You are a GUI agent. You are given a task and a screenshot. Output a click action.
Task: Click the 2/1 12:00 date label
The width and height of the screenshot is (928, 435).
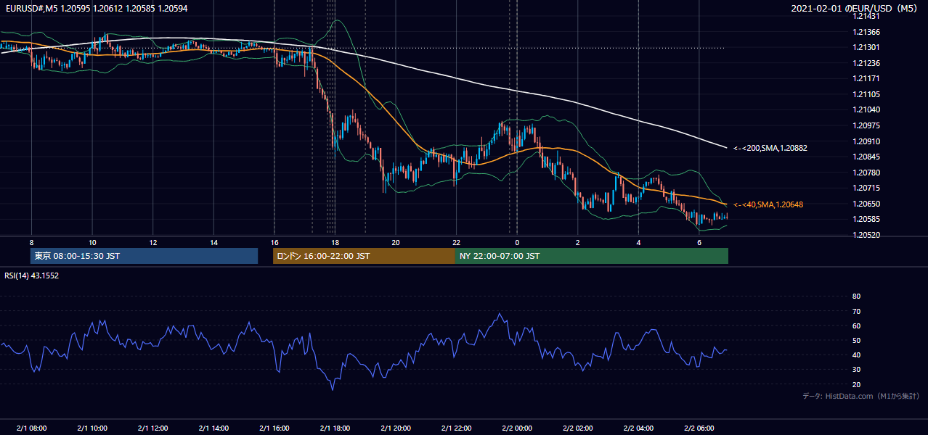click(153, 428)
